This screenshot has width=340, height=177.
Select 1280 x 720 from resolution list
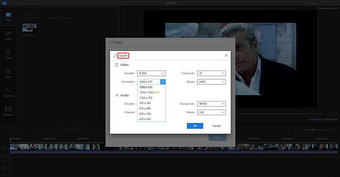(x=152, y=87)
